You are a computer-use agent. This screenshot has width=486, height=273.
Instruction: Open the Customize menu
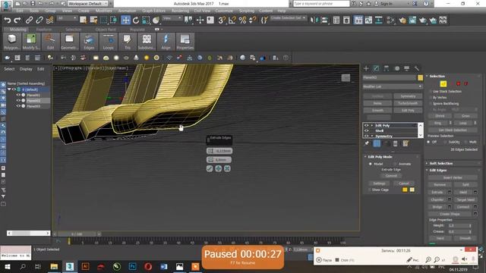(x=224, y=11)
